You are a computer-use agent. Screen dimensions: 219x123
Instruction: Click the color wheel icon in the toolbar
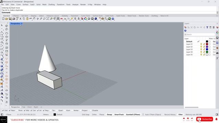tap(86, 19)
